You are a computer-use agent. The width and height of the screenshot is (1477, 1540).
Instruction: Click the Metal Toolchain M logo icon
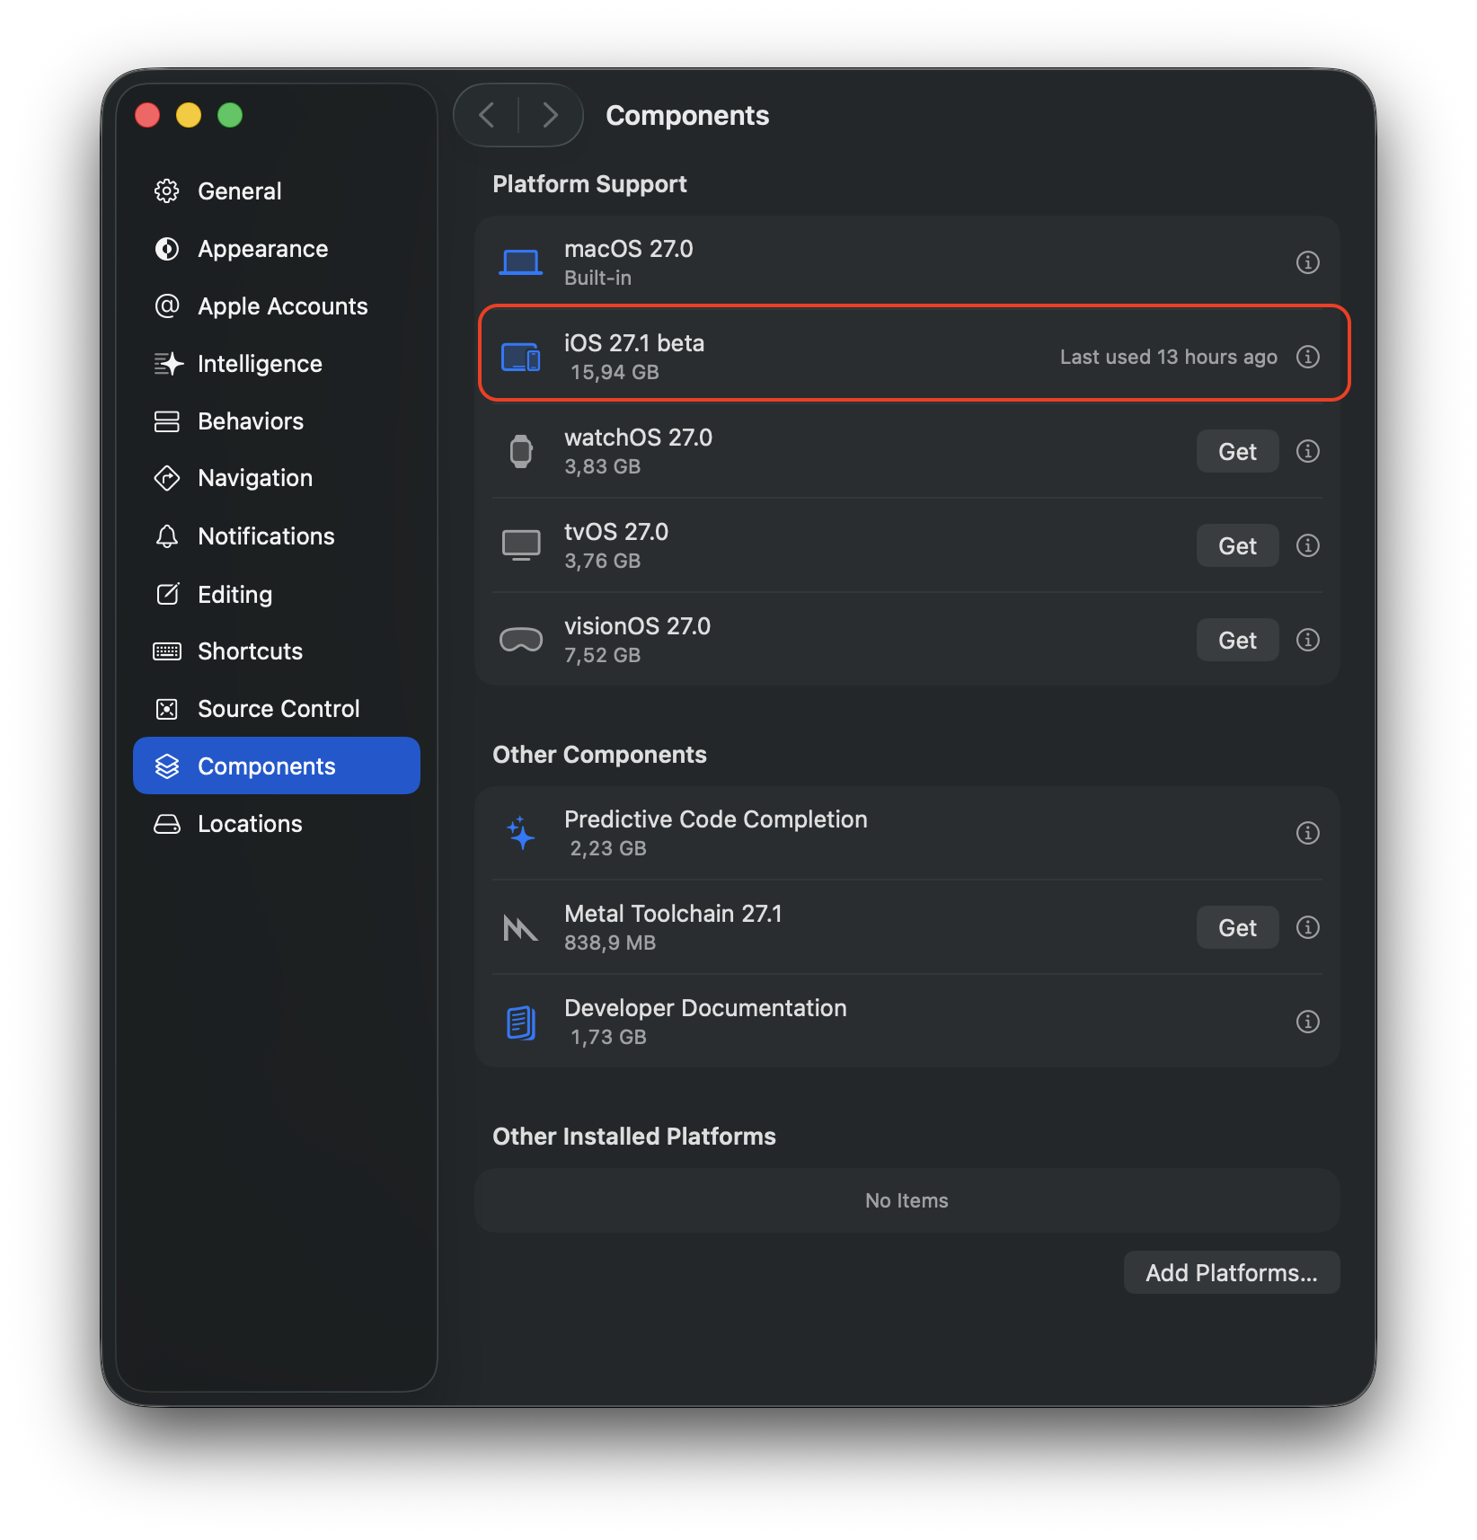[x=521, y=927]
